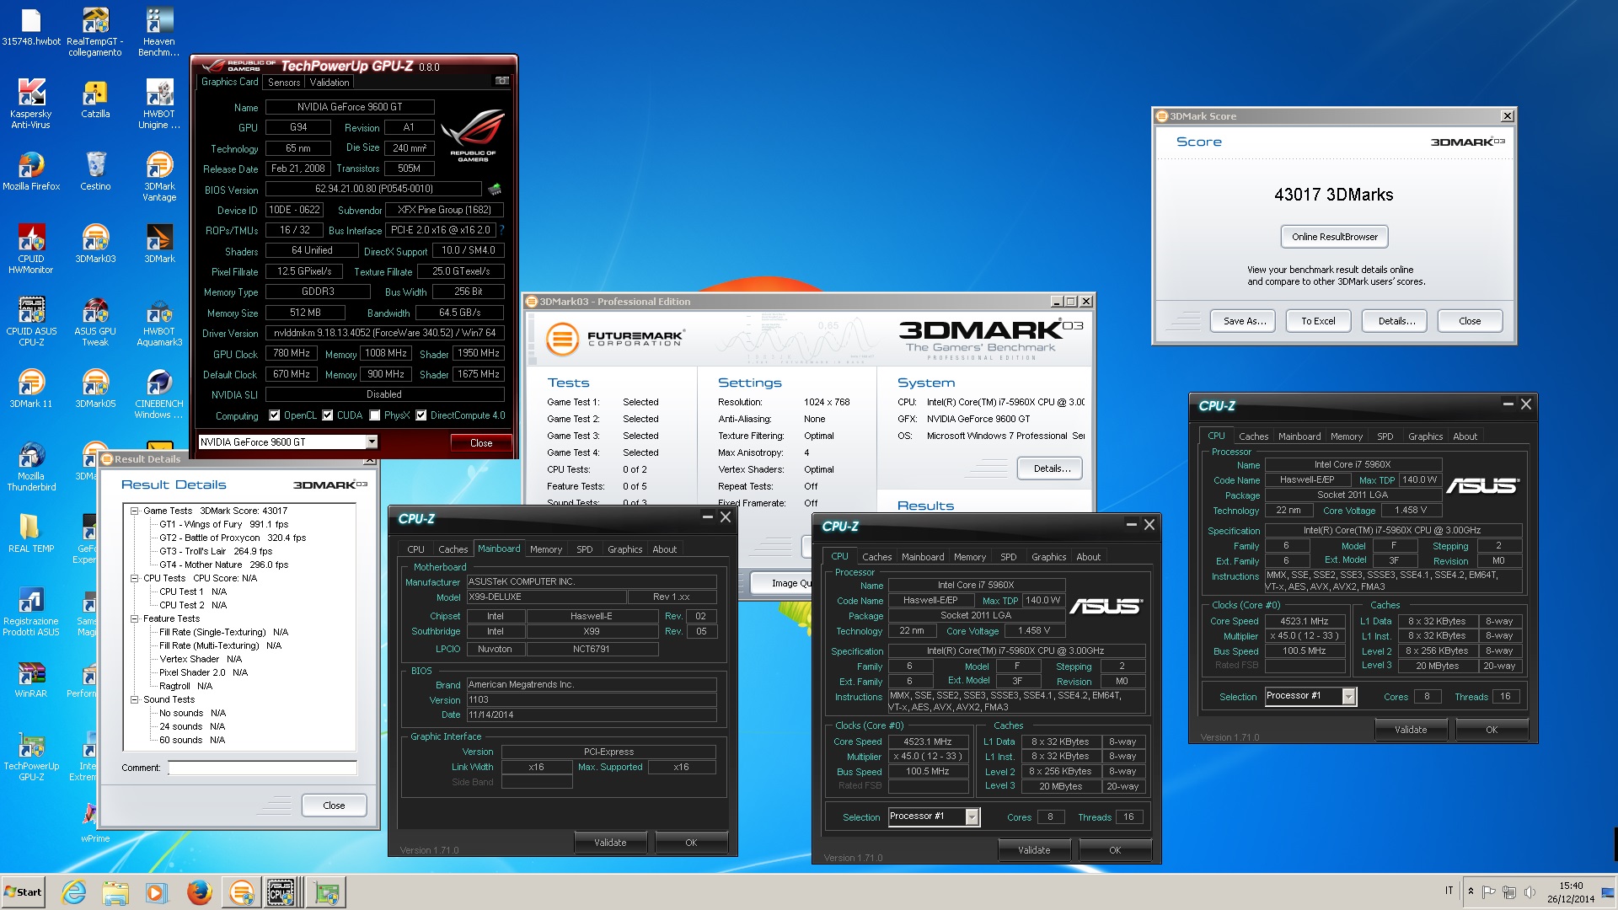Open GPU selection dropdown in GPU-Z
This screenshot has height=910, width=1618.
pyautogui.click(x=372, y=442)
